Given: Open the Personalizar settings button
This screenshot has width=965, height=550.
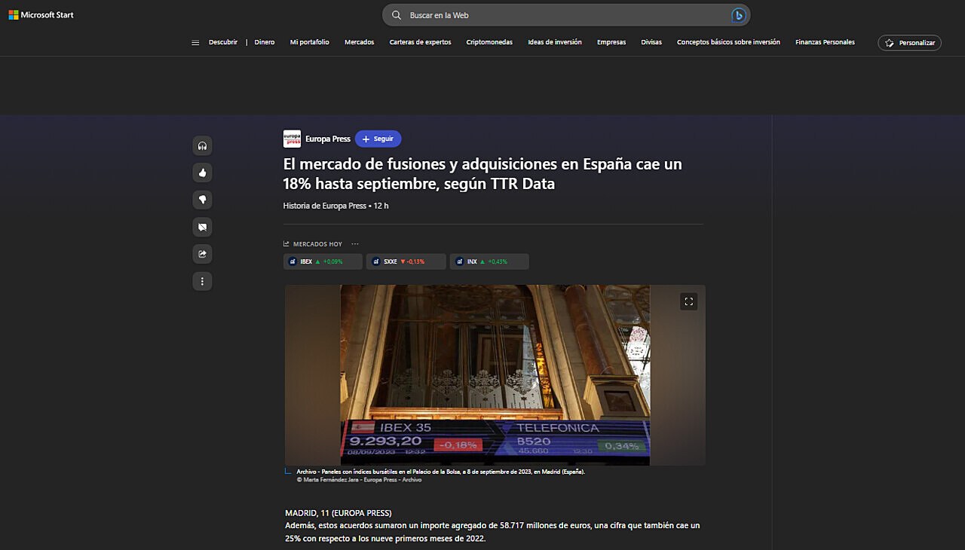Looking at the screenshot, I should [x=909, y=43].
